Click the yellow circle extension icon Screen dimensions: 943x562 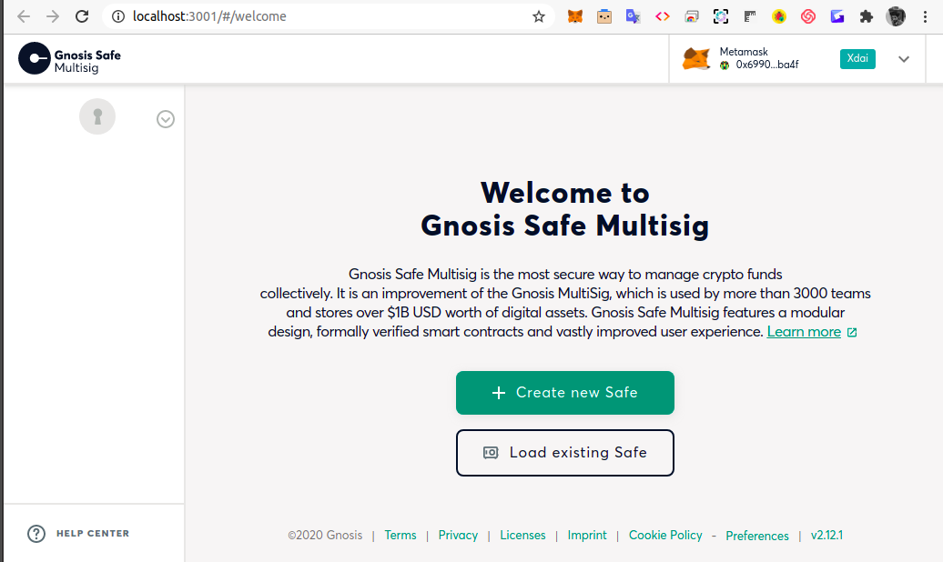pyautogui.click(x=779, y=16)
